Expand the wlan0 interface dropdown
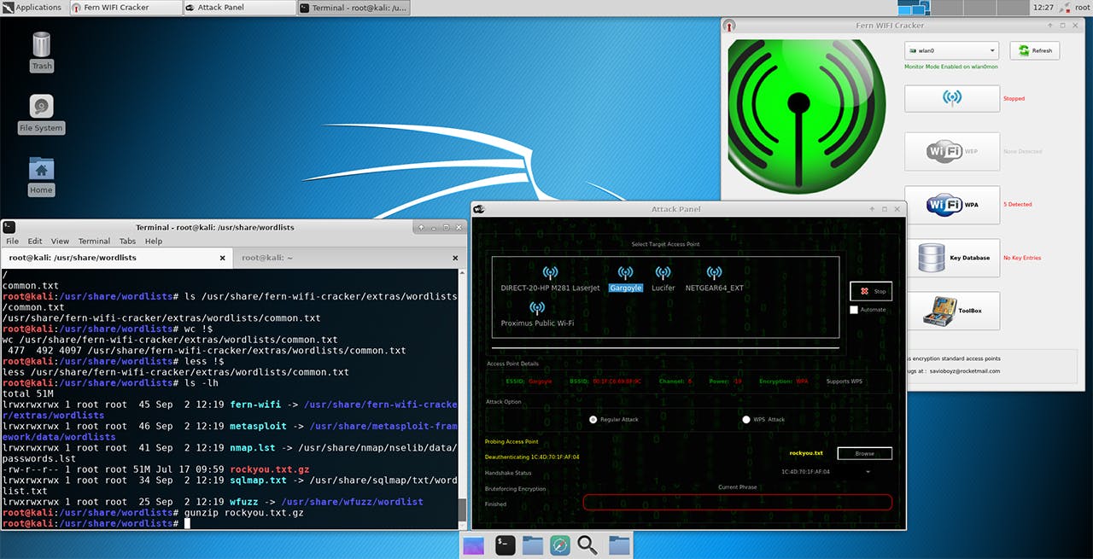This screenshot has width=1093, height=559. [951, 51]
